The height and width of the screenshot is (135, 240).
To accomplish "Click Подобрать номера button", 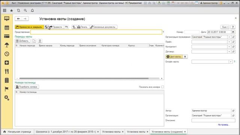I will tap(27, 87).
